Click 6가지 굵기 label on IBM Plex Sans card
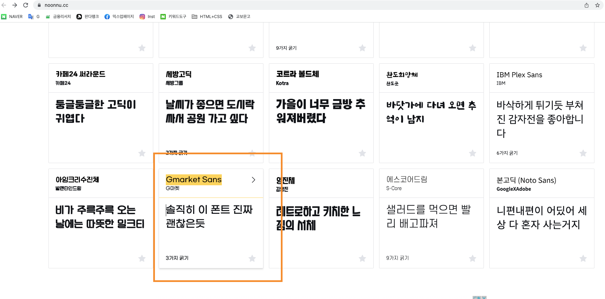The width and height of the screenshot is (605, 299). (x=507, y=153)
